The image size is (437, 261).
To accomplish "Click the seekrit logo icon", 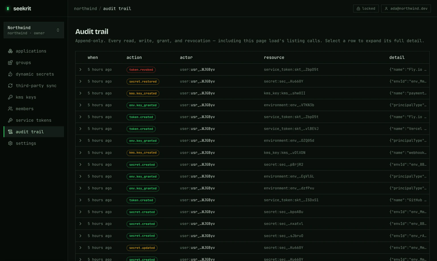I will click(x=8, y=9).
